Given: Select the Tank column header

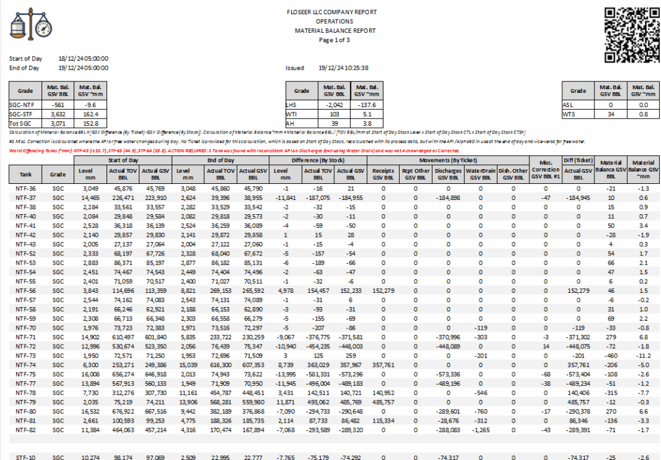Looking at the screenshot, I should (25, 173).
